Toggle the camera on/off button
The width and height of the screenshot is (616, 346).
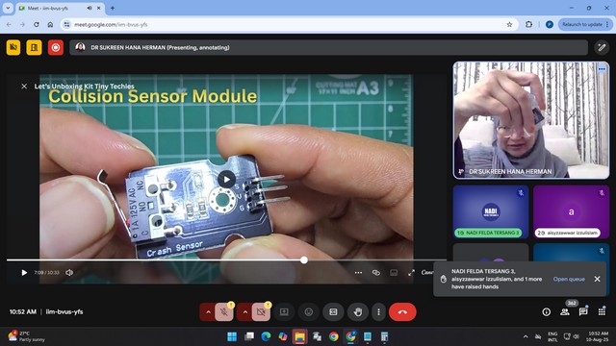(x=261, y=312)
